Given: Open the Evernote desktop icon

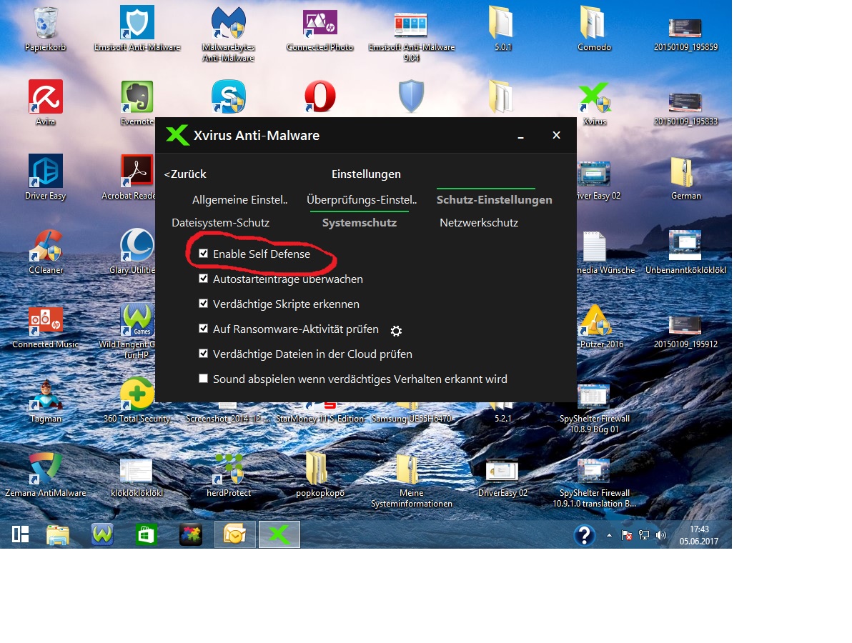Looking at the screenshot, I should click(x=137, y=96).
